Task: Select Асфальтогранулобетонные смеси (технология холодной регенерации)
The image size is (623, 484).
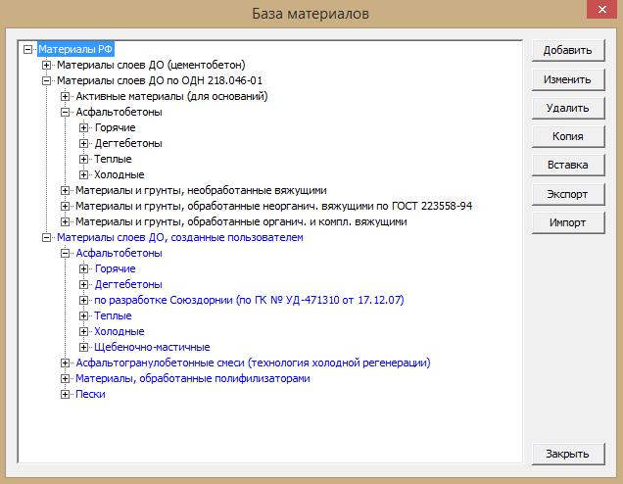Action: [x=253, y=363]
